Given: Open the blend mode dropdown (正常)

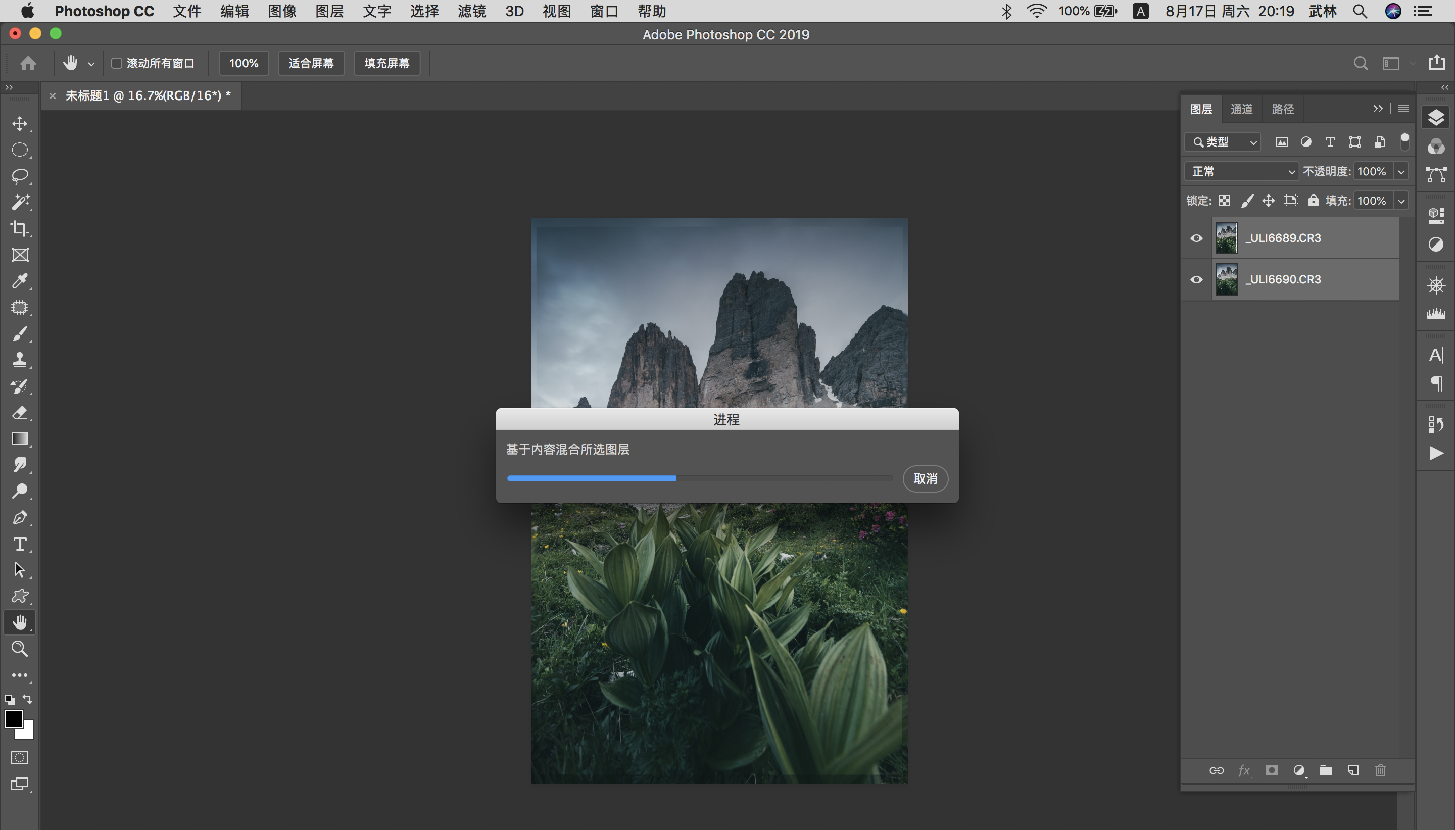Looking at the screenshot, I should [x=1241, y=172].
